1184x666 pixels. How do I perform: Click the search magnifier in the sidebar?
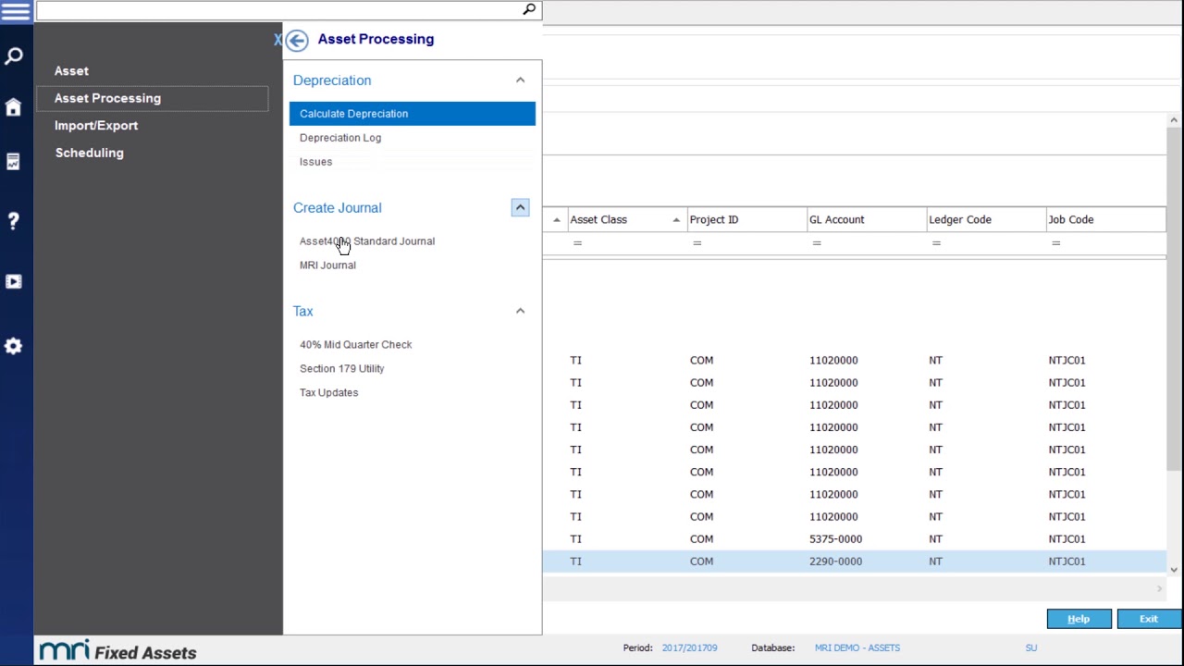coord(13,56)
